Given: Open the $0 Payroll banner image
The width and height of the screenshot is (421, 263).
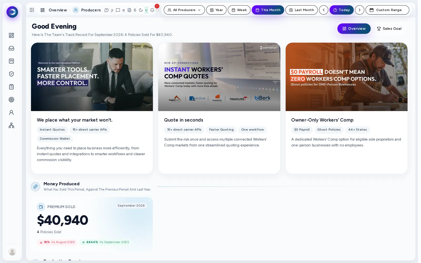Looking at the screenshot, I should click(x=347, y=77).
